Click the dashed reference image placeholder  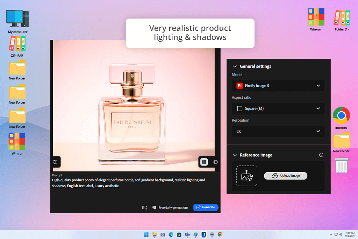click(x=246, y=176)
